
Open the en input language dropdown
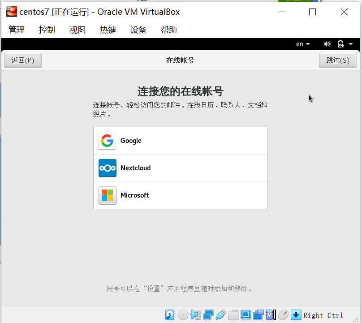(x=303, y=44)
